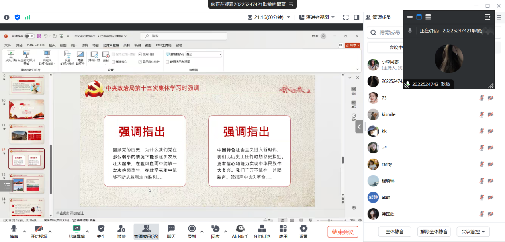Viewport: 505px width, 242px height.
Task: Open 分组讨论 breakout rooms icon
Action: pos(262,229)
